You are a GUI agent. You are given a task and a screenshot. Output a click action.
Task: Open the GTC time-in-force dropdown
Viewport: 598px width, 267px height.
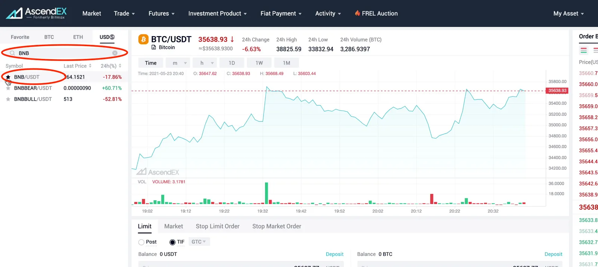(x=199, y=242)
